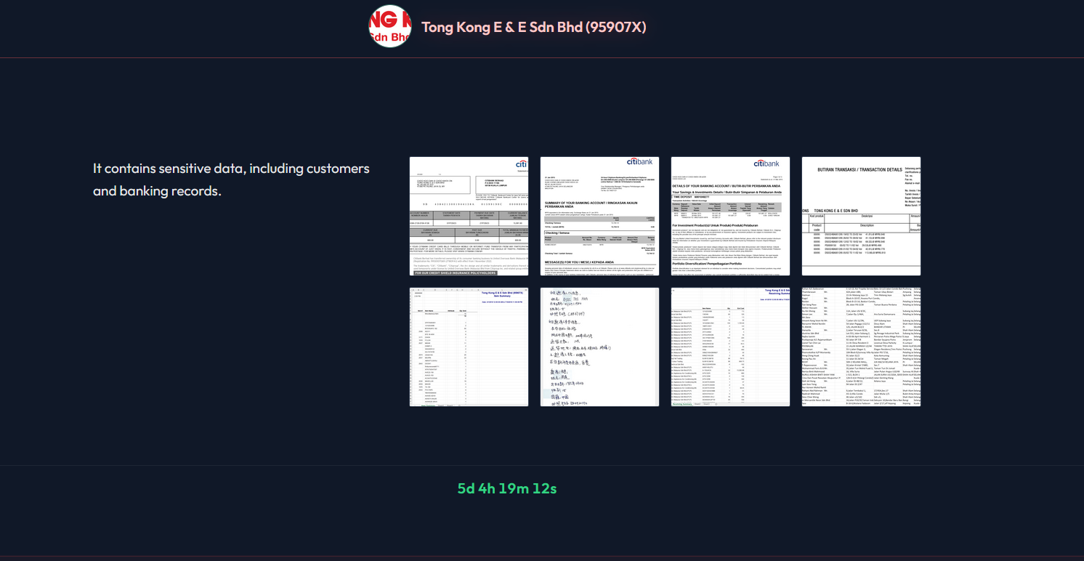Open the Receiving Summary spreadsheet thumbnail
Viewport: 1084px width, 561px height.
pos(730,347)
